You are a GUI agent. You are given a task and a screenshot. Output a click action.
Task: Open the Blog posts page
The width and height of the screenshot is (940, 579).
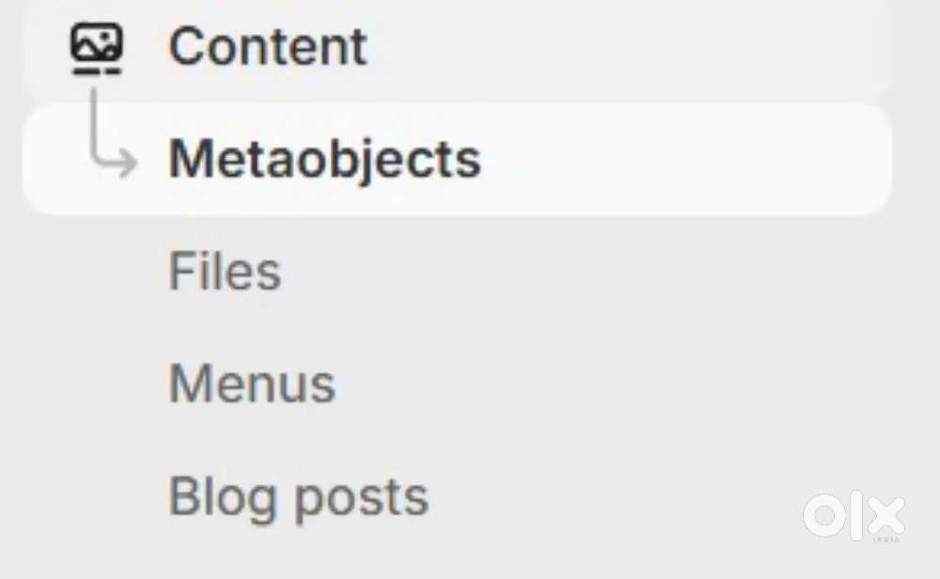click(x=298, y=497)
